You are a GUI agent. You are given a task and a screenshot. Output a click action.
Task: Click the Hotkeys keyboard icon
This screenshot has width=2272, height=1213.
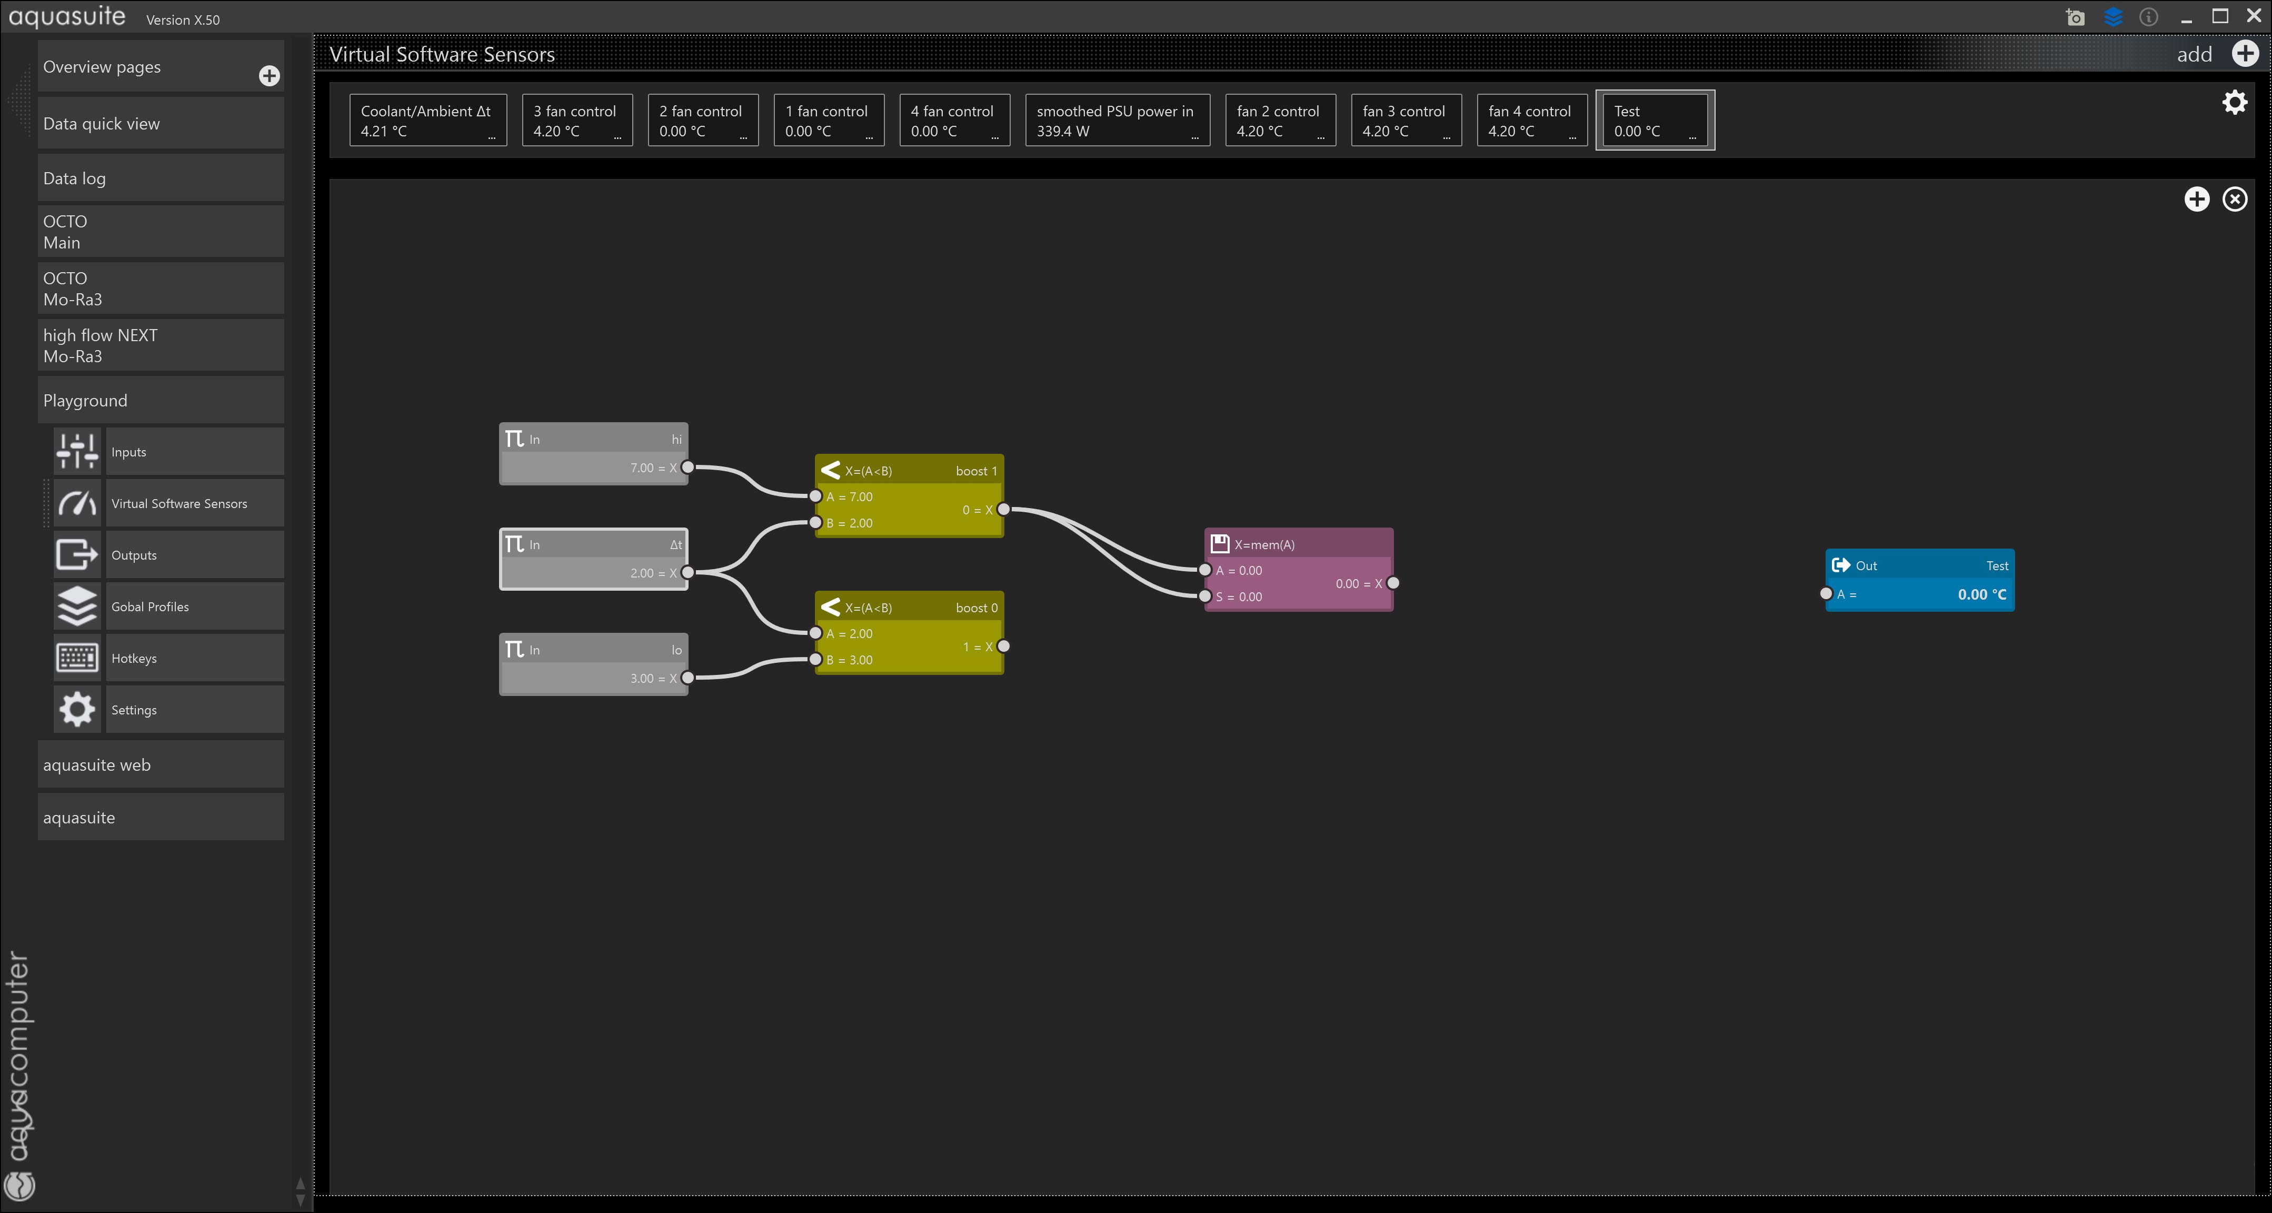tap(77, 658)
